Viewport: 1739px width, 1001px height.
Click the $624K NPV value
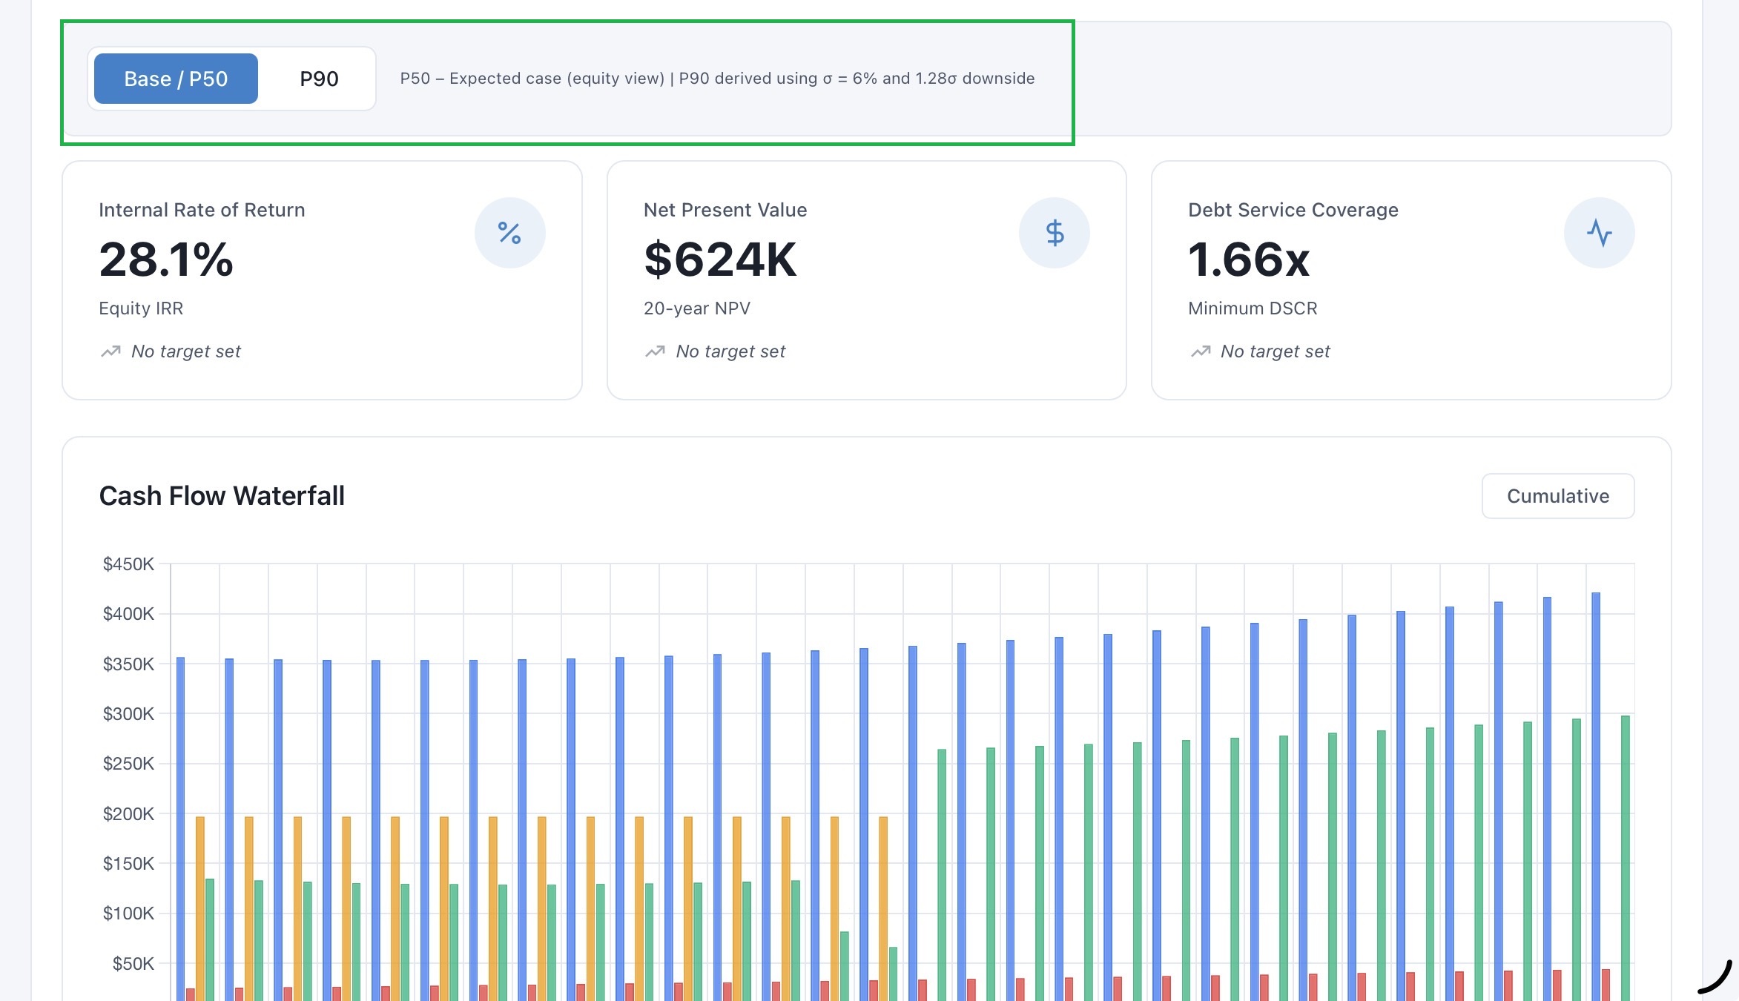point(720,260)
